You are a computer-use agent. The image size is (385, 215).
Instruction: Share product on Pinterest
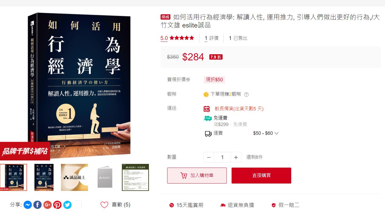57,205
